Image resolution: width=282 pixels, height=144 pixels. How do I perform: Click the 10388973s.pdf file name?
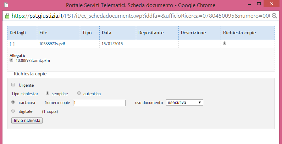[x=52, y=44]
